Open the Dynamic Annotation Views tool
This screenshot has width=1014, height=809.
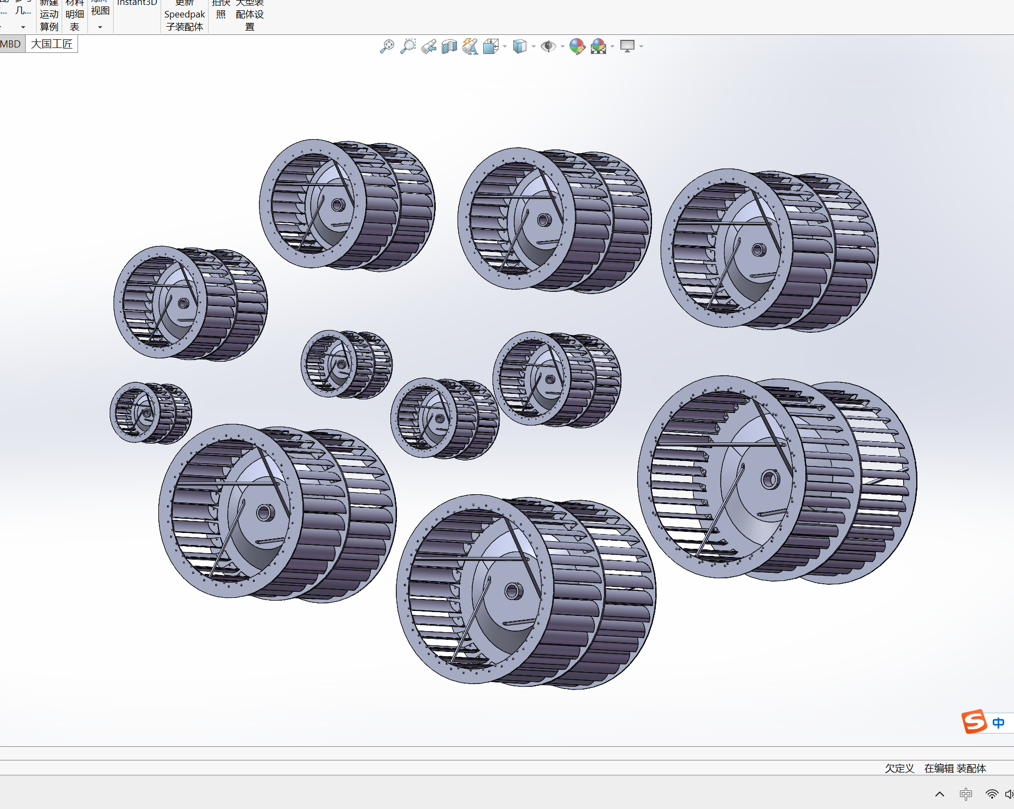click(470, 46)
